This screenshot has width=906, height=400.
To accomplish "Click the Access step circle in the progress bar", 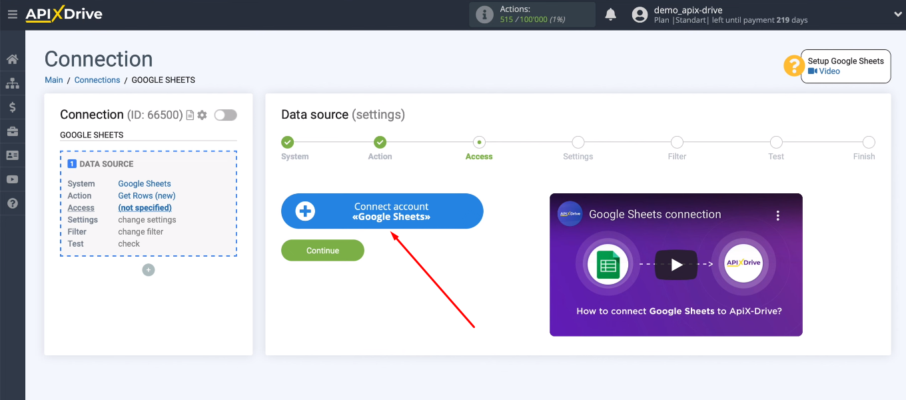I will pos(479,142).
